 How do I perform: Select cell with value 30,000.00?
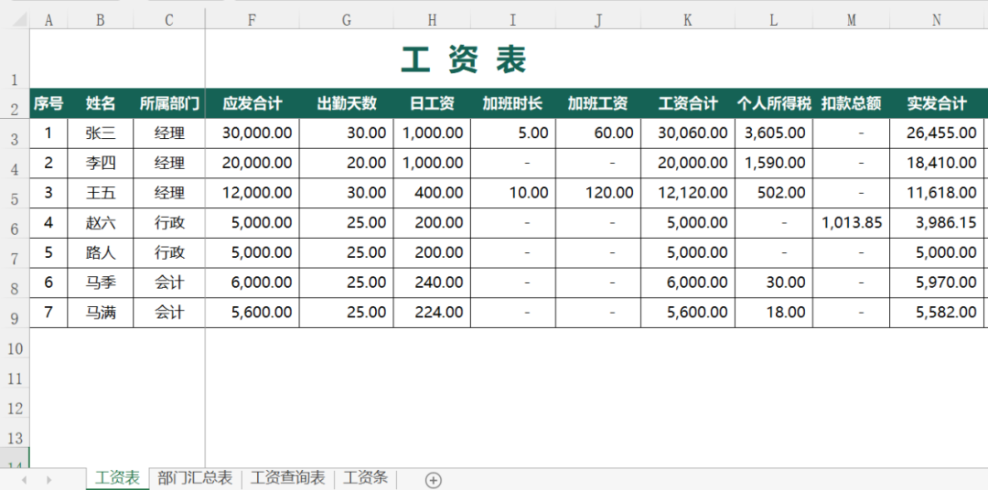click(252, 133)
